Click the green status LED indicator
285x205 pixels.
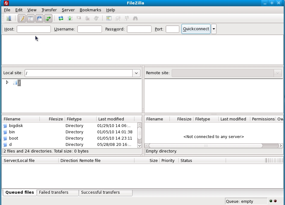(x=271, y=201)
